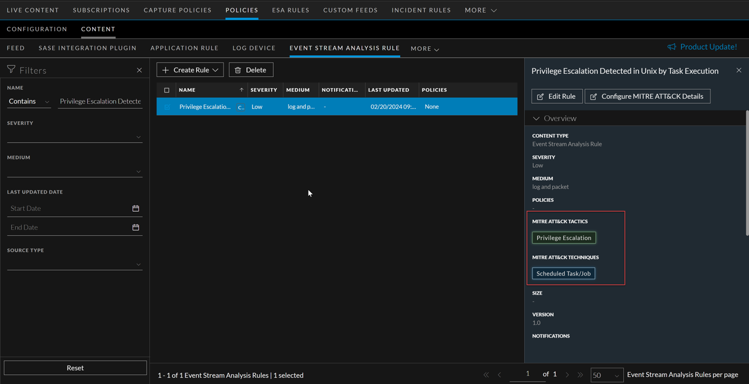This screenshot has width=749, height=384.
Task: Collapse the Overview section
Action: pyautogui.click(x=536, y=119)
